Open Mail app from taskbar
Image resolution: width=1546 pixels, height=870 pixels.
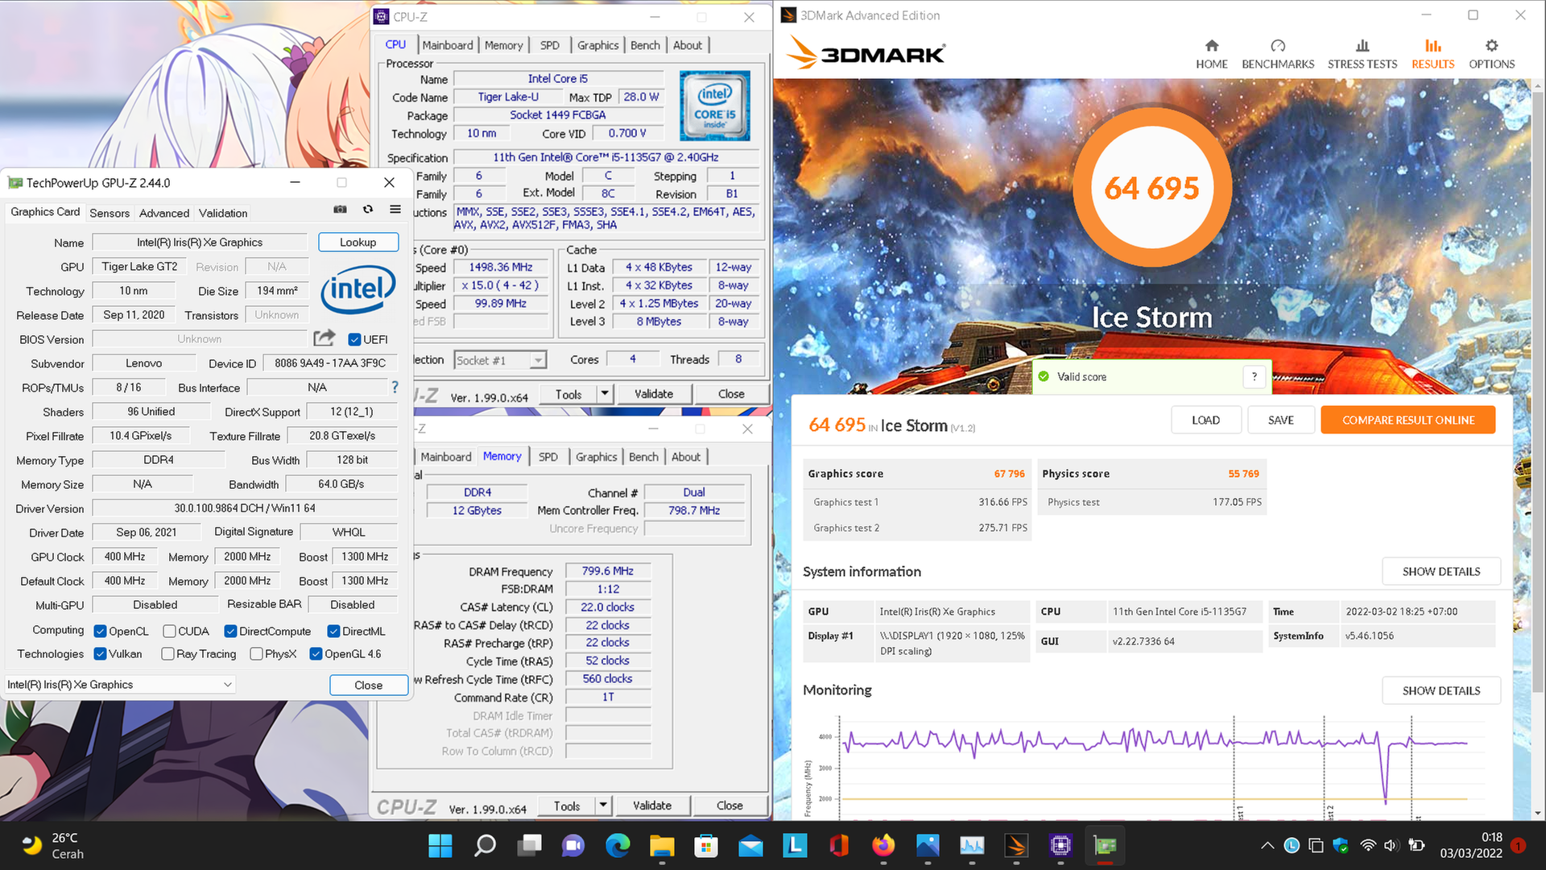750,845
